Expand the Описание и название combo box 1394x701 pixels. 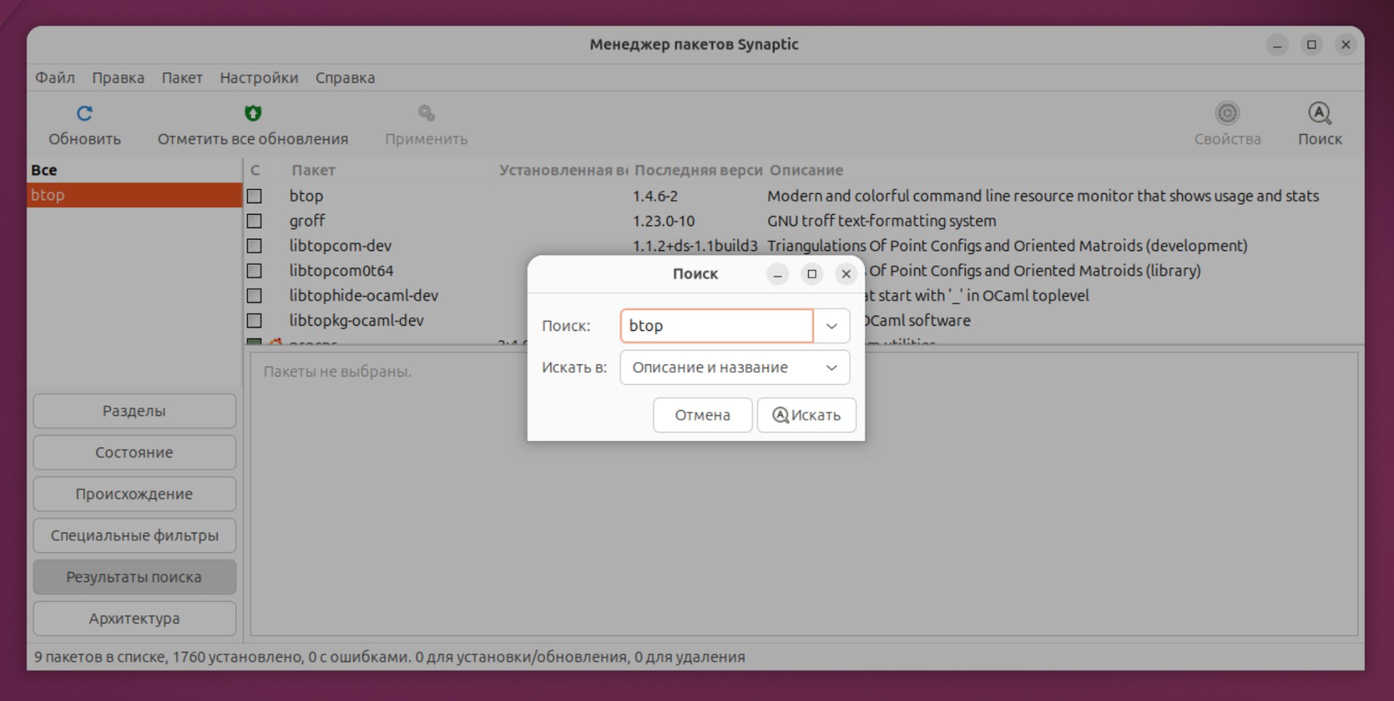[734, 367]
